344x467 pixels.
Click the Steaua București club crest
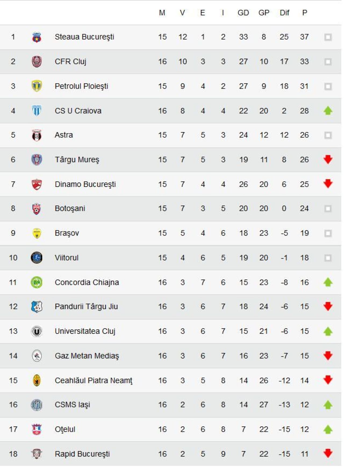coord(37,37)
